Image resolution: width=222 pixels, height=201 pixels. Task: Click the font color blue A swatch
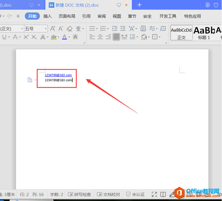click(x=65, y=37)
